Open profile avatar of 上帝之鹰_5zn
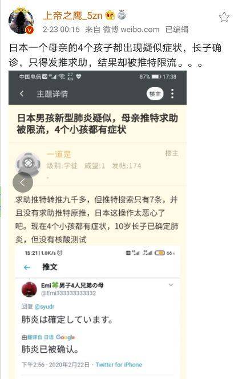This screenshot has width=234, height=379. 21,21
